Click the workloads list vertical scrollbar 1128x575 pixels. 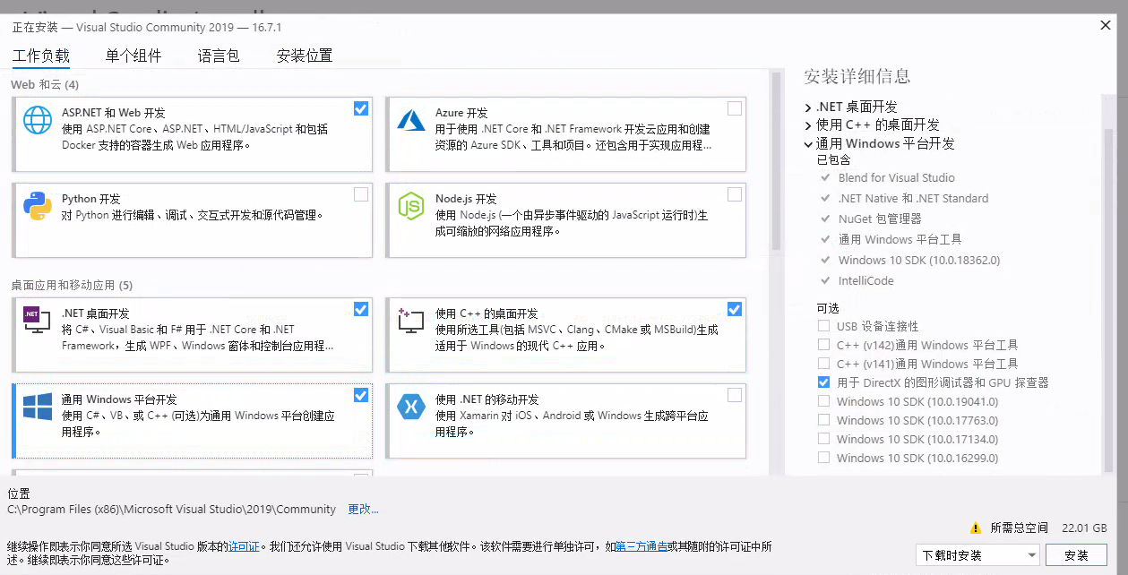point(776,161)
